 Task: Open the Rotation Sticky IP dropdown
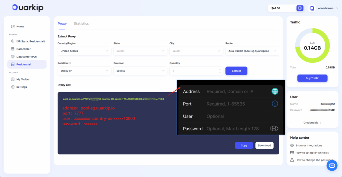coord(84,71)
